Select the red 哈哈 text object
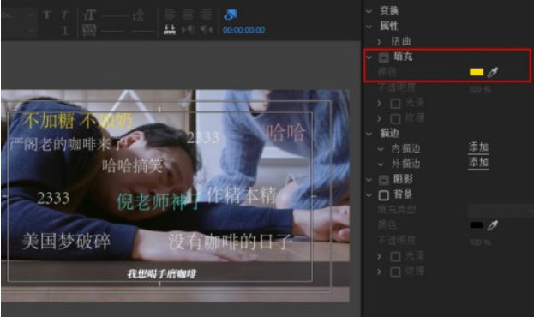 pyautogui.click(x=285, y=133)
